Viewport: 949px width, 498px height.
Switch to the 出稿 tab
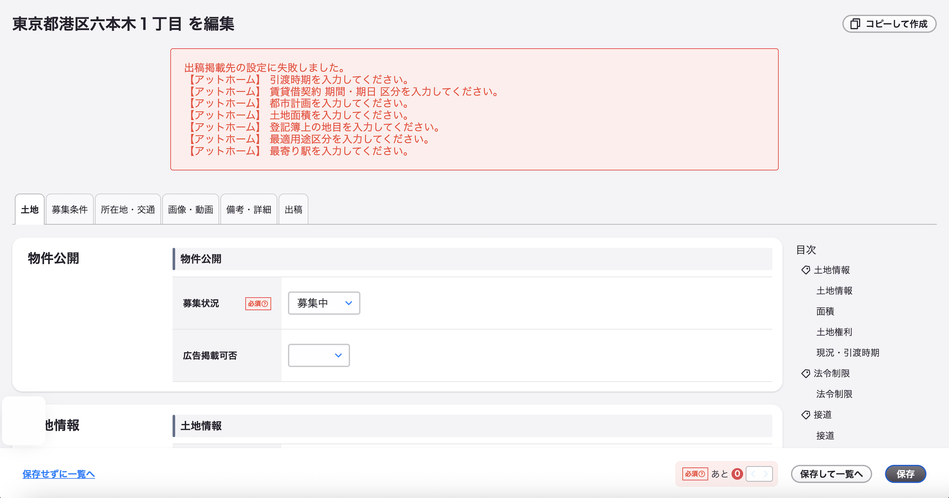click(x=293, y=209)
